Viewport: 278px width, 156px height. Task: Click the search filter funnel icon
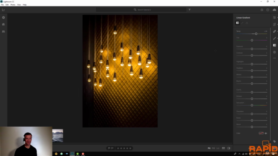189,10
